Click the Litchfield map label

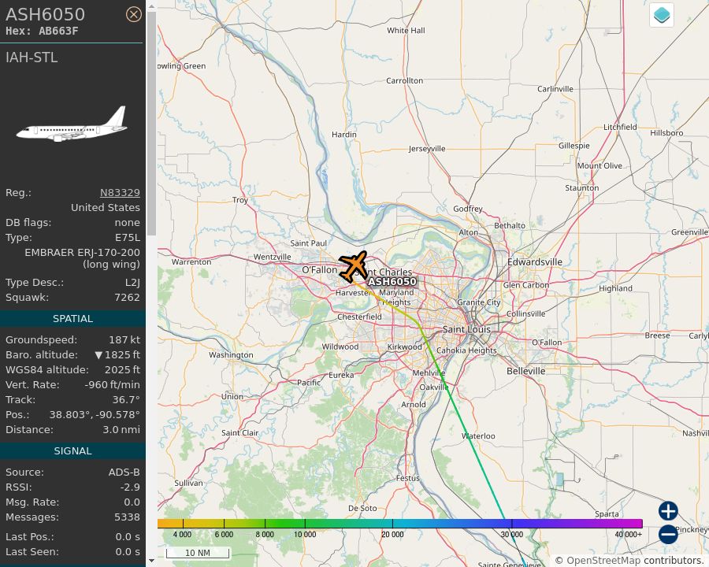point(620,127)
